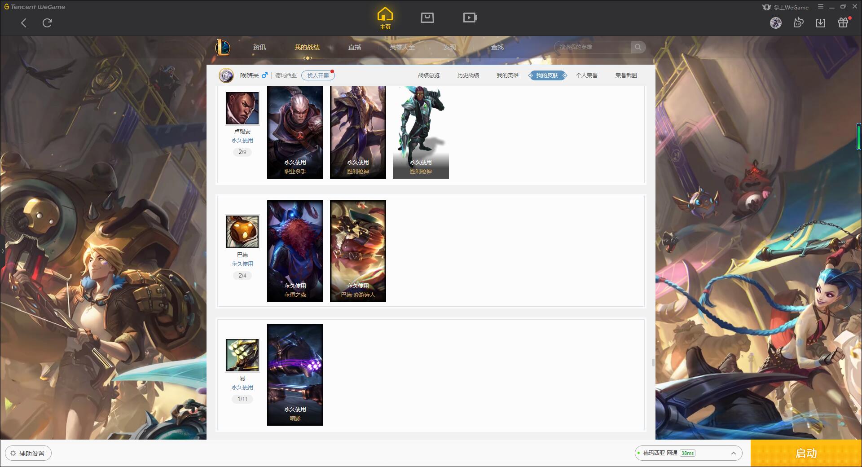Screen dimensions: 862x467
Task: Switch to 战绩总览 section
Action: click(429, 75)
